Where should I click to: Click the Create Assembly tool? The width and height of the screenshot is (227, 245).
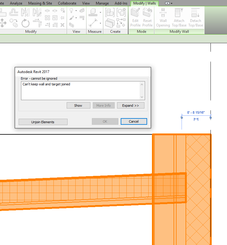110,12
